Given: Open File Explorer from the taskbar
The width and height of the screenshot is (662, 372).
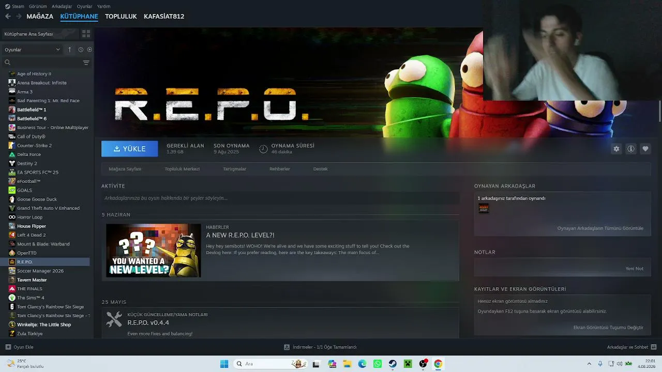Looking at the screenshot, I should pos(347,364).
